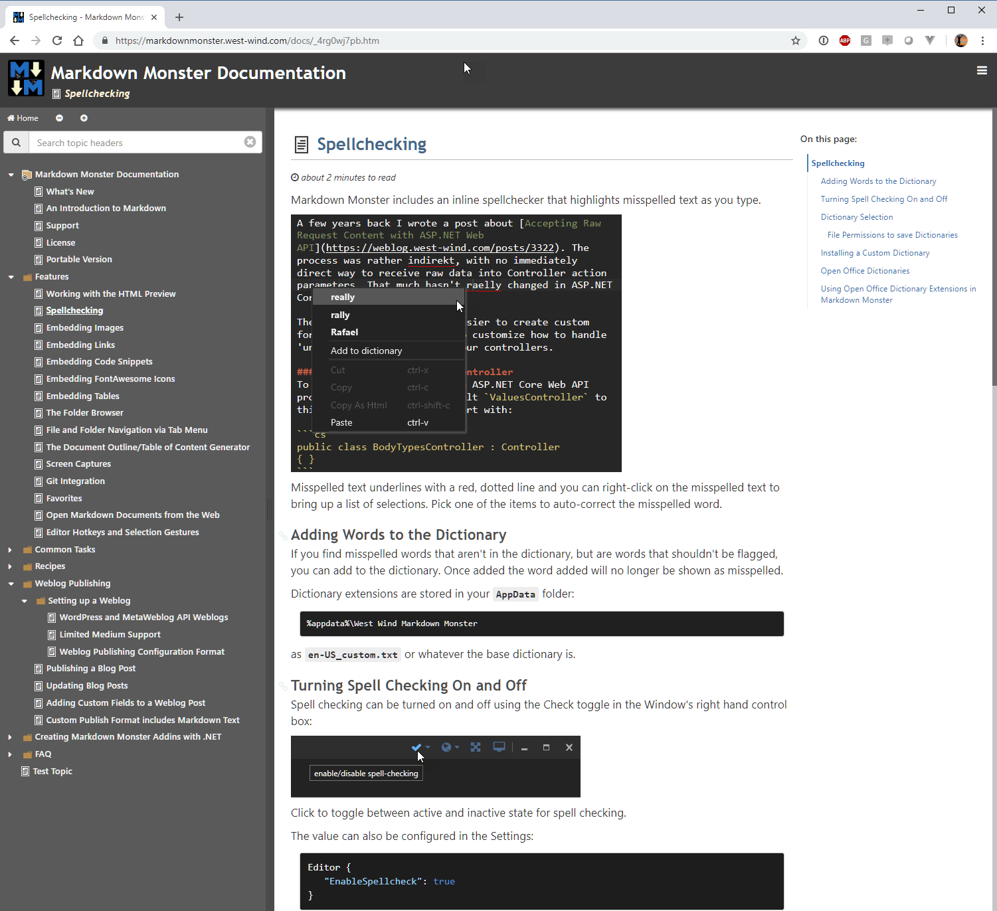Open Embedding Images topic
Screen dimensions: 997x911
[84, 327]
